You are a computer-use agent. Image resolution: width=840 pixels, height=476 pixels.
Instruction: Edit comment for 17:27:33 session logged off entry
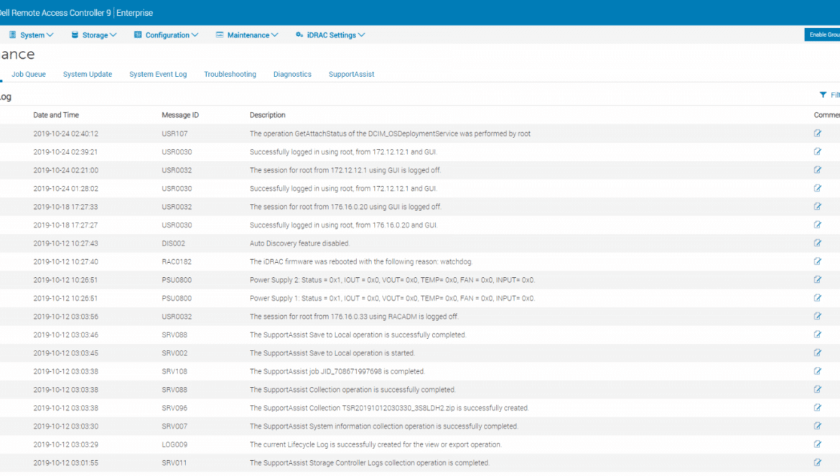tap(818, 206)
